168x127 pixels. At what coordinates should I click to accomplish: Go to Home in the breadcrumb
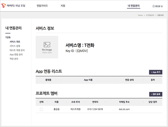coord(140,15)
